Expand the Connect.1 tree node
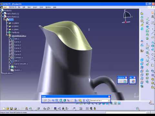This screenshot has height=116, width=155. (x=9, y=57)
